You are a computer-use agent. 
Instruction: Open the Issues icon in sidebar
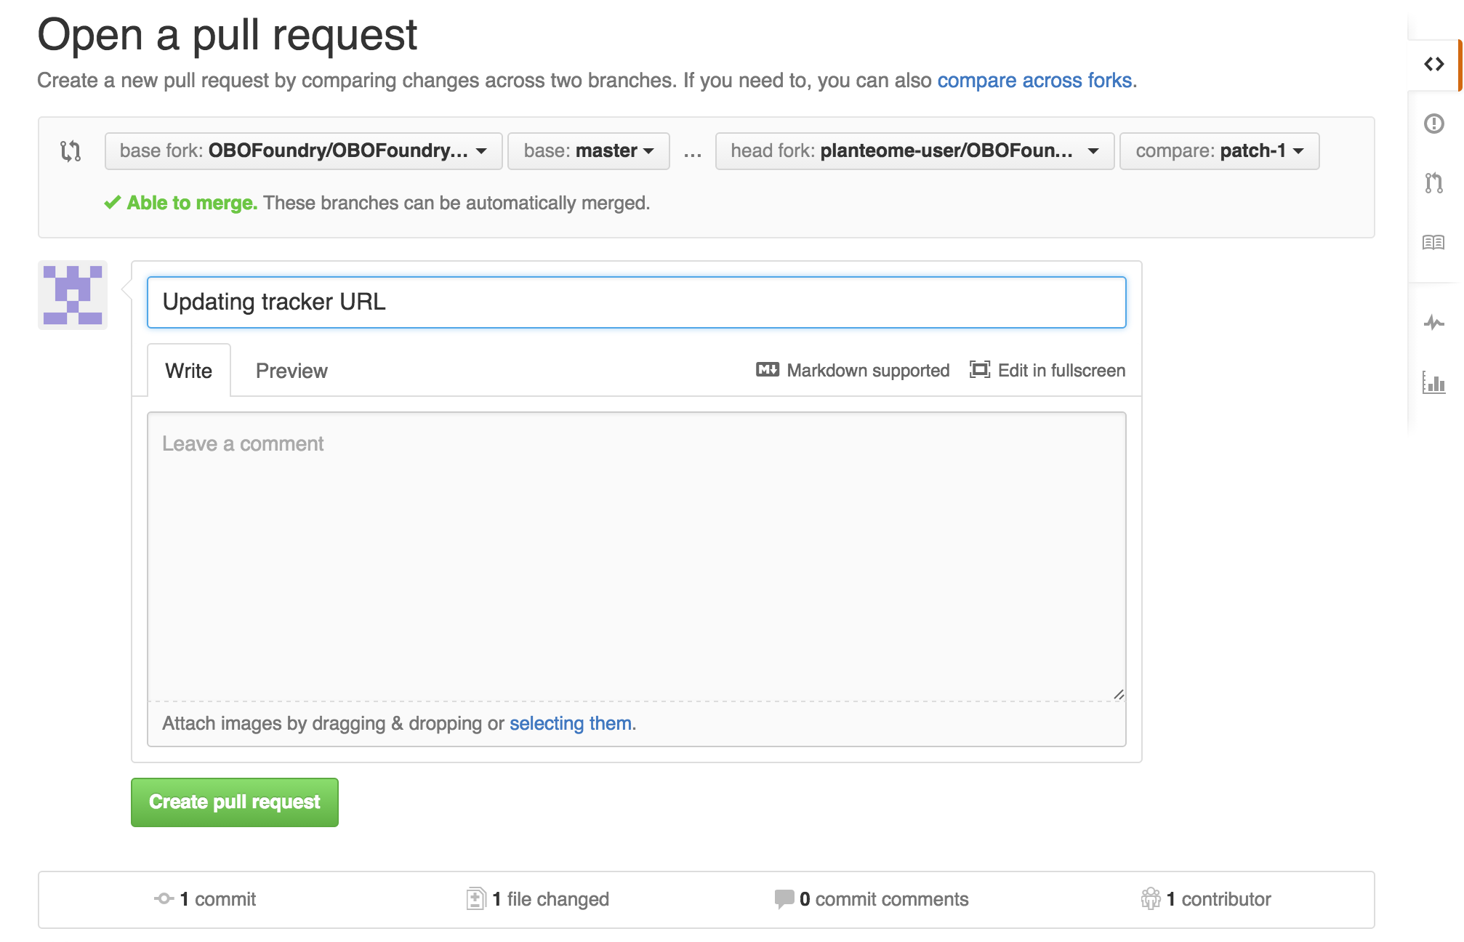tap(1433, 124)
